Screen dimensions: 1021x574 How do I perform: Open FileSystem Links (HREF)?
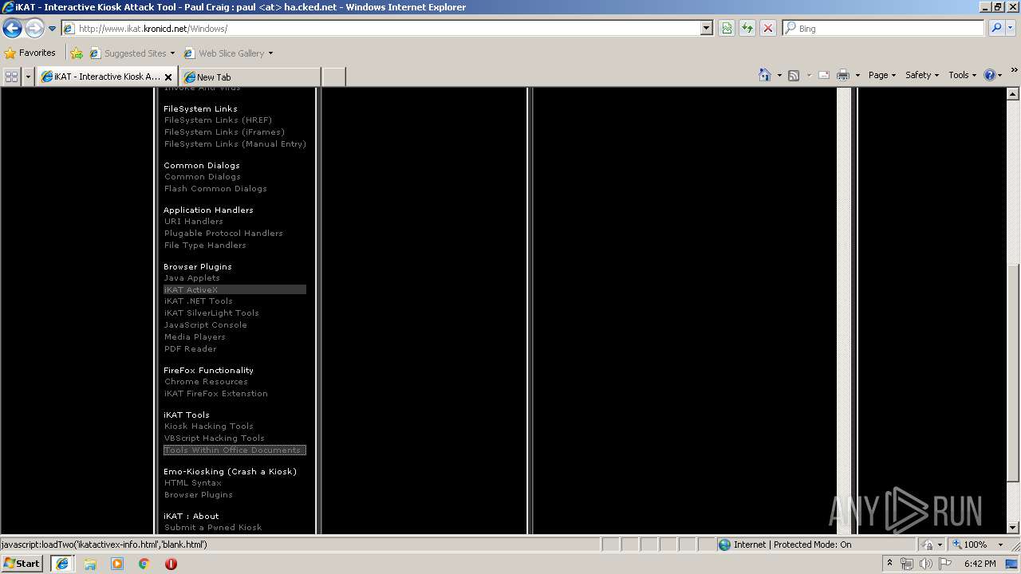point(218,120)
